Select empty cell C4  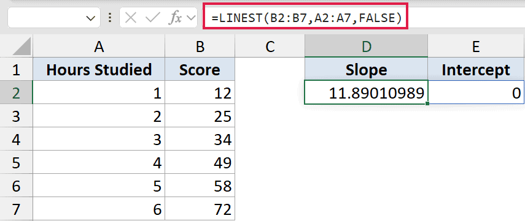pos(270,139)
